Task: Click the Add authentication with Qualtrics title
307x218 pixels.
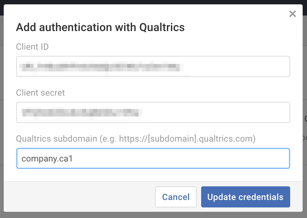Action: coord(100,27)
